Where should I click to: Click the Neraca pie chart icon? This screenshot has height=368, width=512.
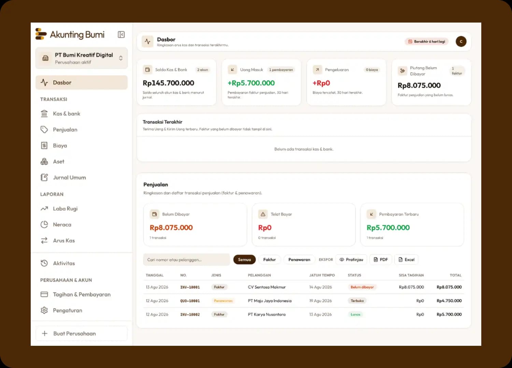44,224
